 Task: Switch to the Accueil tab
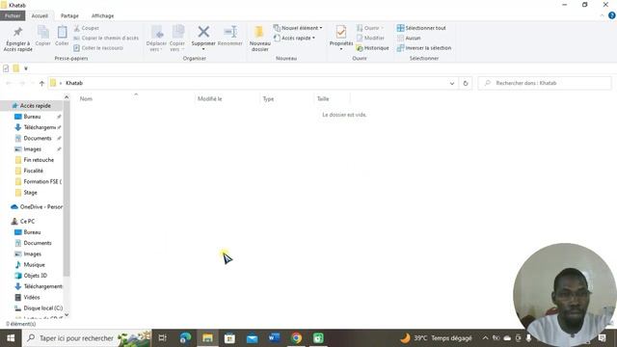(40, 15)
